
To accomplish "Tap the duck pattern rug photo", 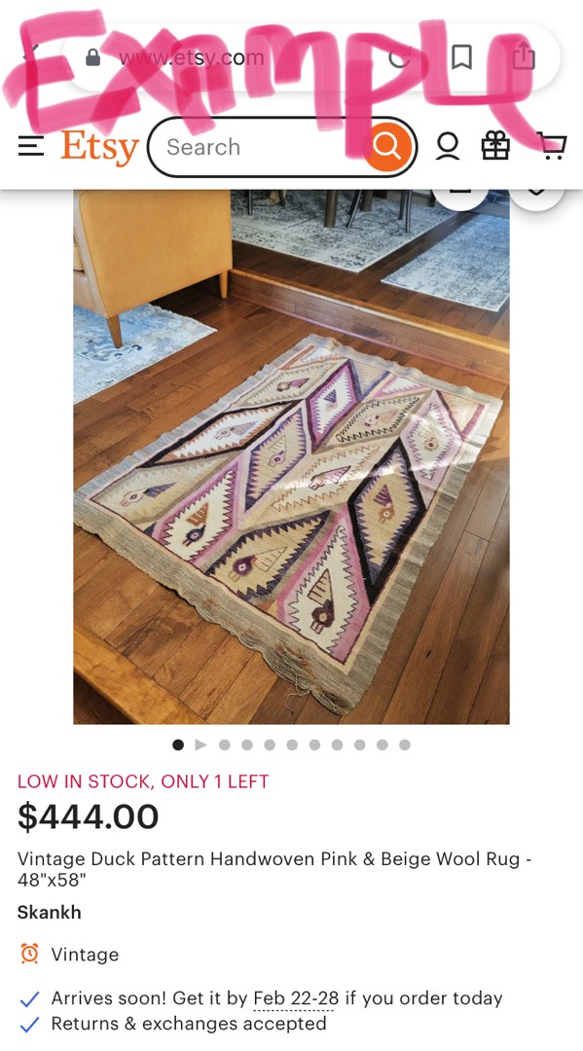I will 292,456.
